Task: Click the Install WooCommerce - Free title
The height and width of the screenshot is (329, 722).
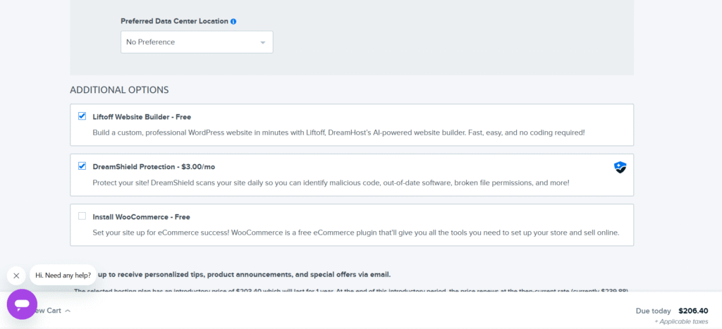Action: click(141, 217)
